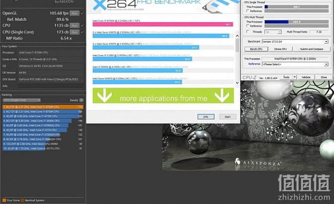This screenshot has height=204, width=334.
Task: Toggle the CPU test checkmark
Action: click(82, 25)
